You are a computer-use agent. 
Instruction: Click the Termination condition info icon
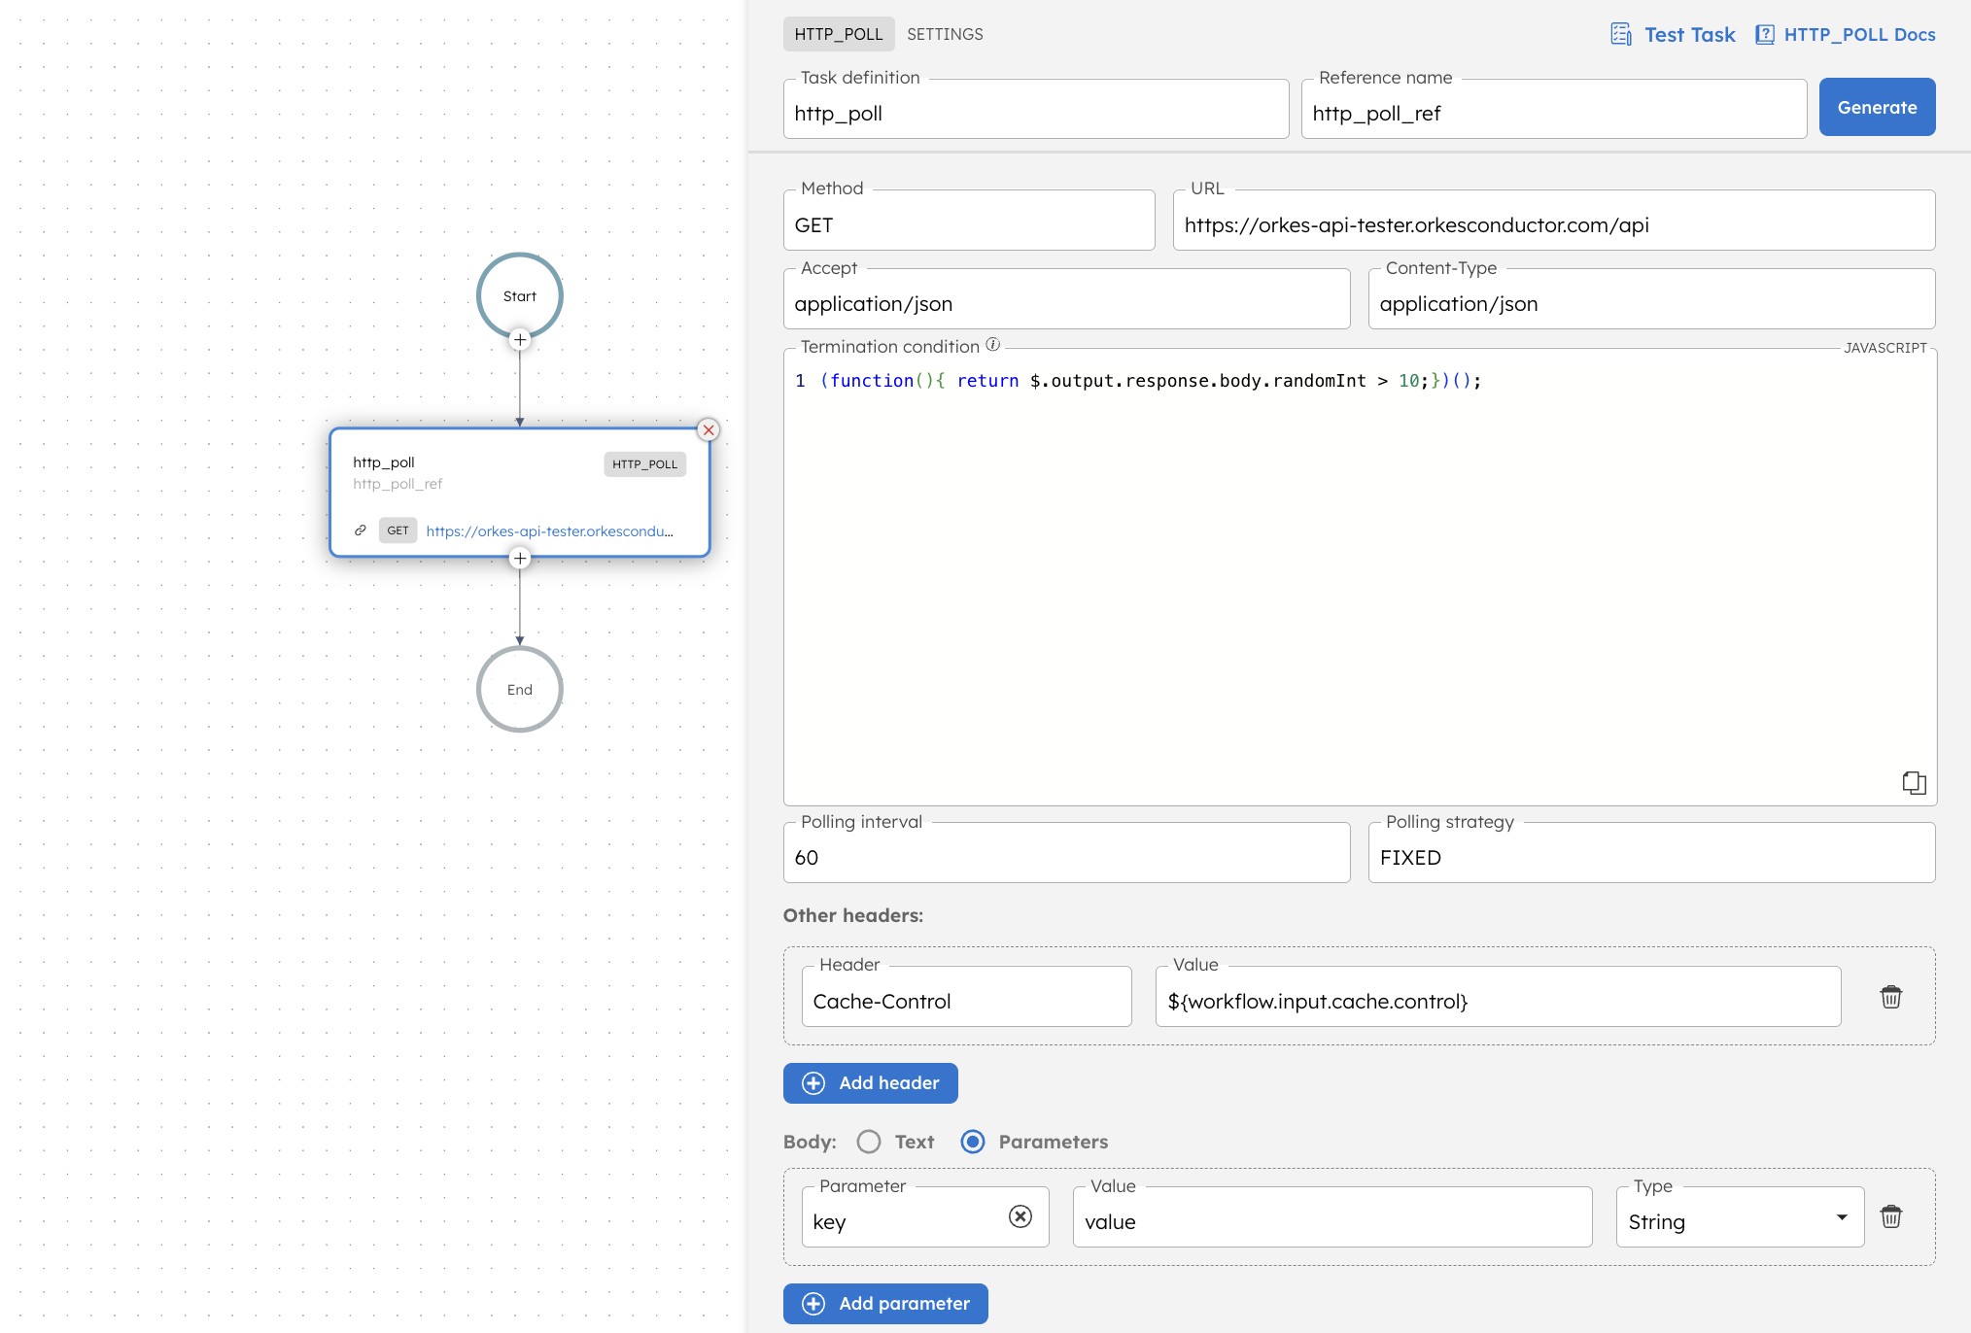pos(992,345)
